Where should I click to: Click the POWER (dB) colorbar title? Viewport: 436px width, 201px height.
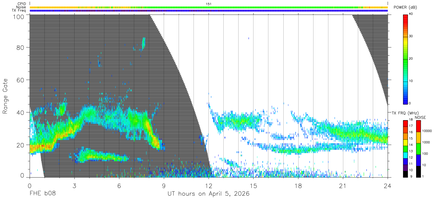(x=405, y=7)
